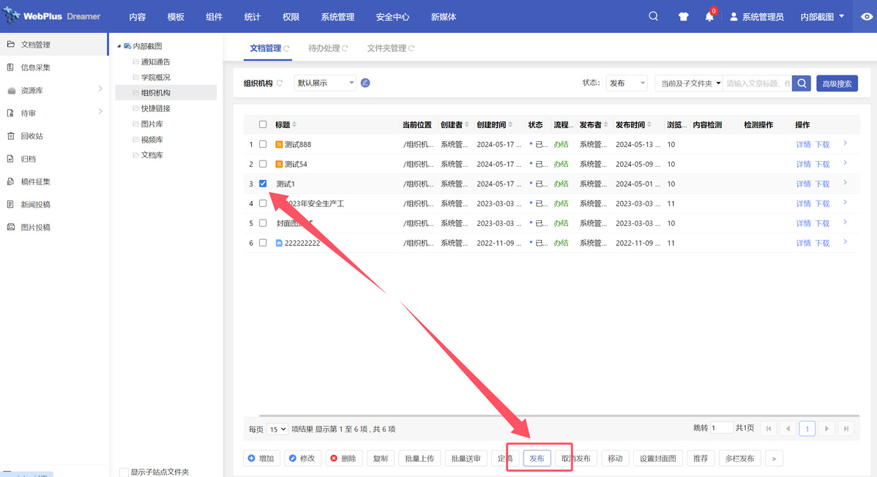The width and height of the screenshot is (877, 477).
Task: Click the 跳转 page number input
Action: click(x=722, y=428)
